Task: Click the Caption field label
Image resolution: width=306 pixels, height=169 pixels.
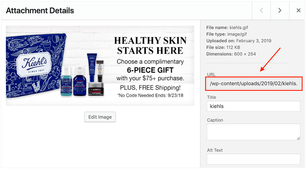Action: (x=215, y=120)
